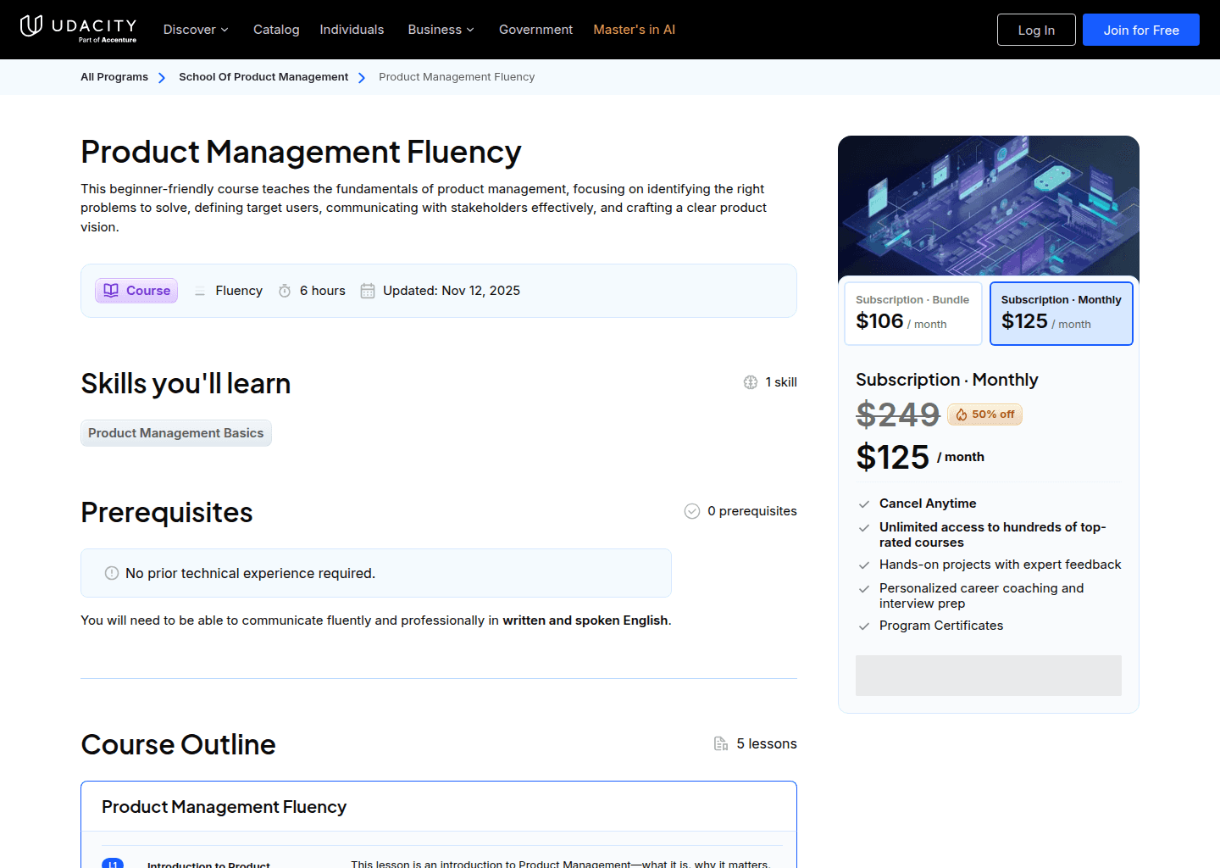Click the lessons document icon near 5 lessons
This screenshot has height=868, width=1220.
pos(720,743)
